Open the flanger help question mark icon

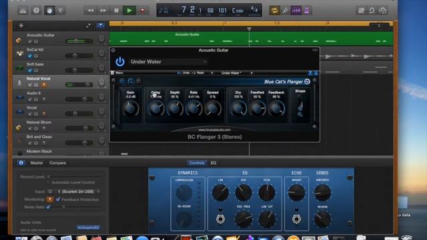point(310,73)
